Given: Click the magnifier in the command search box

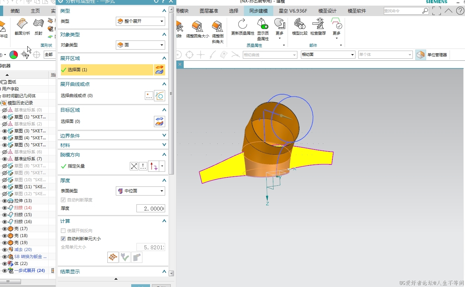Looking at the screenshot, I should tap(425, 11).
